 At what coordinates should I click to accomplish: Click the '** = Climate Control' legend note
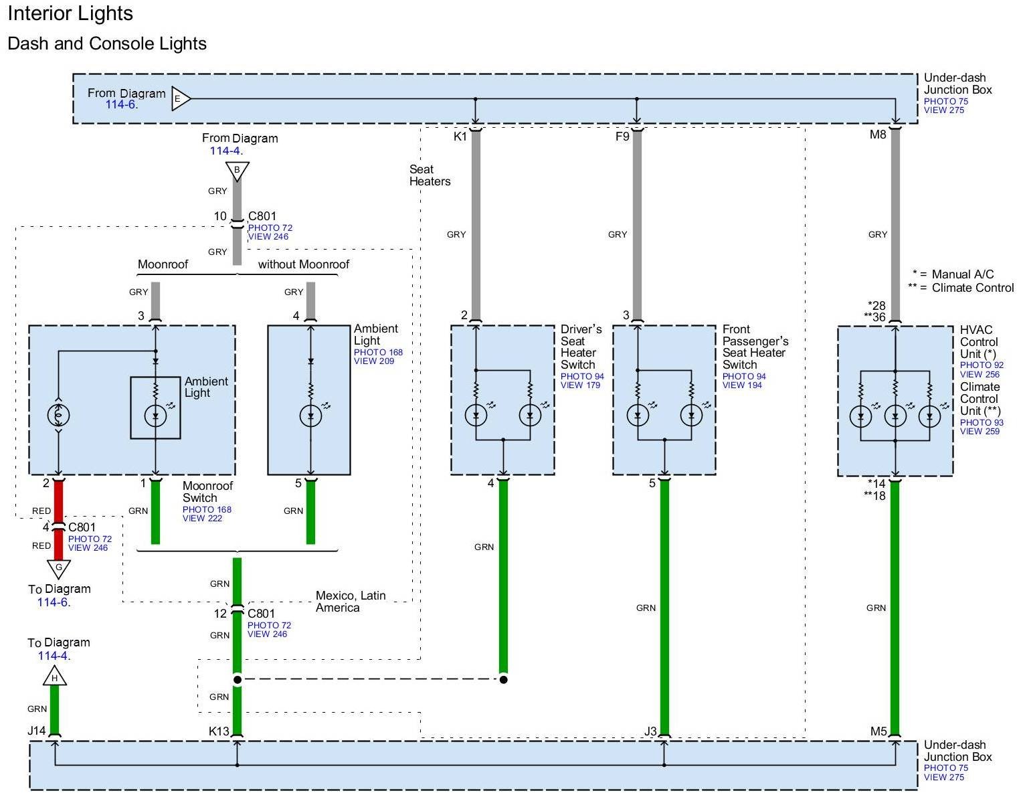(961, 288)
